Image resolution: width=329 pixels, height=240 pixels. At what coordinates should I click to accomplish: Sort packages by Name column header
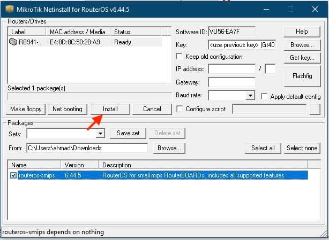coord(34,165)
